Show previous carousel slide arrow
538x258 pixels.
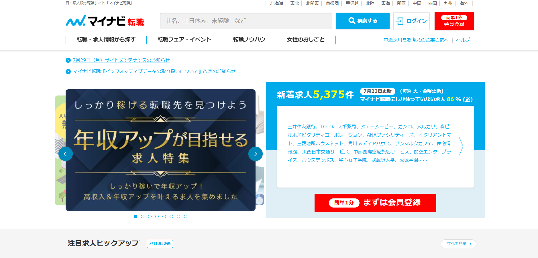coord(65,154)
